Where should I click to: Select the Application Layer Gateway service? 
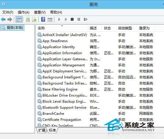click(95, 59)
